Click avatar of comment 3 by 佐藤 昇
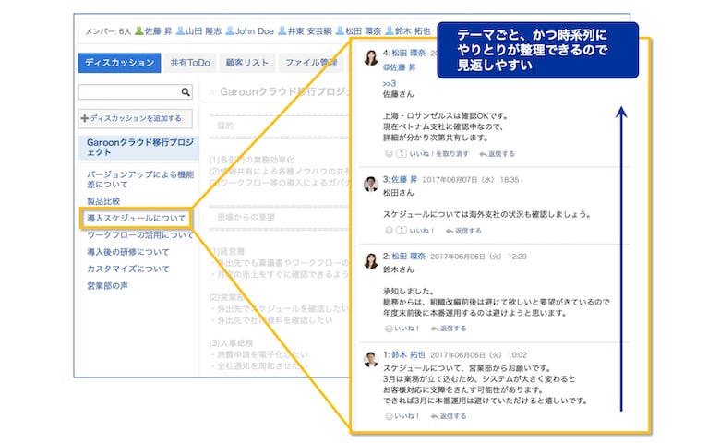 tap(371, 184)
